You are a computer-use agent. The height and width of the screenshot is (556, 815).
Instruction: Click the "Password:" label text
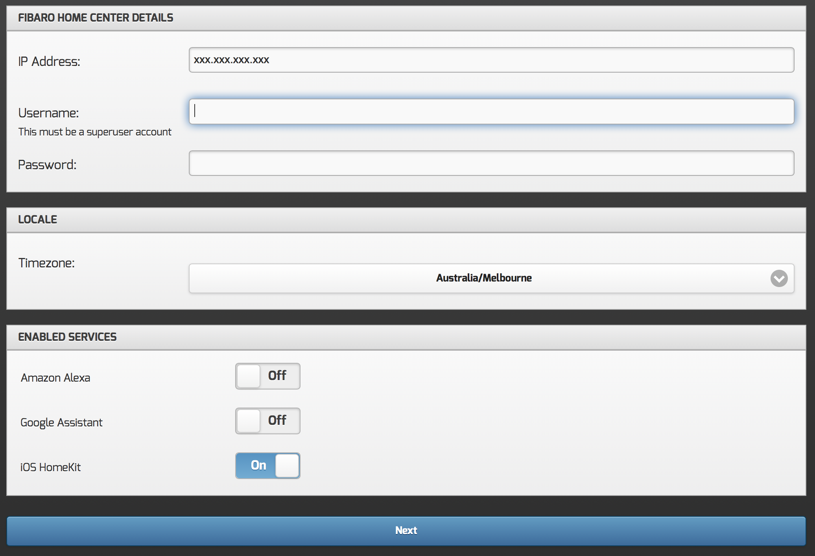47,165
